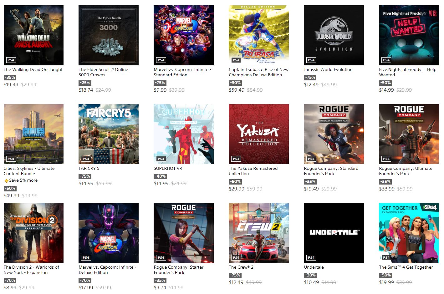This screenshot has height=294, width=444.
Task: Open Captain Tsubasa Deluxe Edition title link
Action: [x=259, y=72]
